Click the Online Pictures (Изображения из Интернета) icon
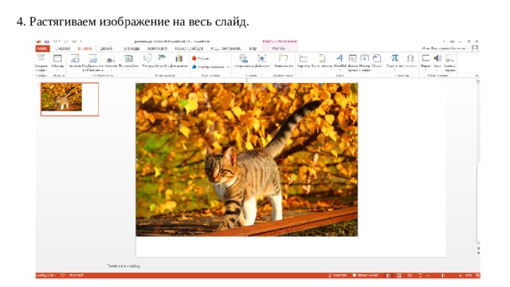The image size is (510, 287). (x=93, y=58)
